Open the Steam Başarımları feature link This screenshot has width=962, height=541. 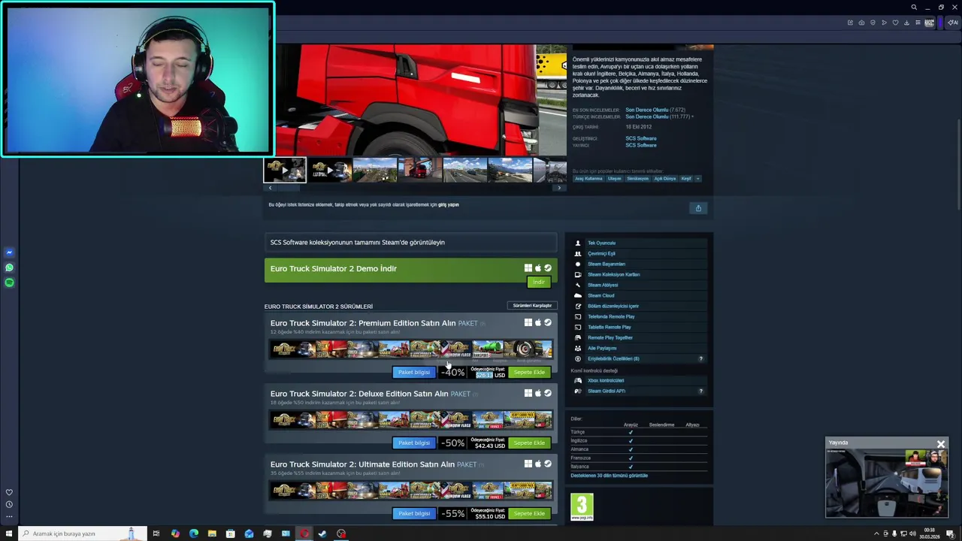607,264
